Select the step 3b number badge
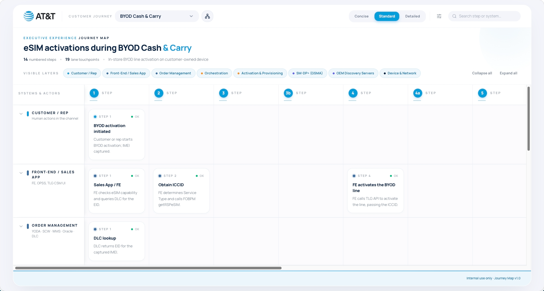Screen dimensions: 544x291 288,93
